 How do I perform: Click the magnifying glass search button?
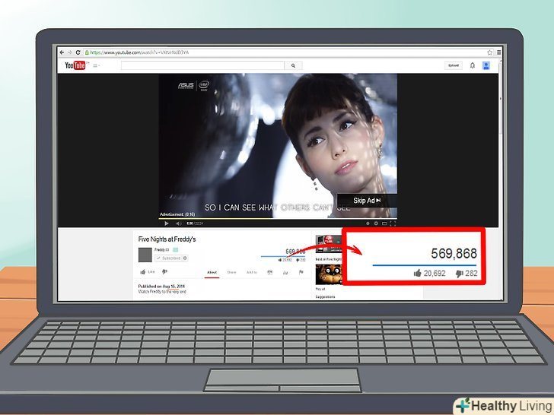pos(293,65)
